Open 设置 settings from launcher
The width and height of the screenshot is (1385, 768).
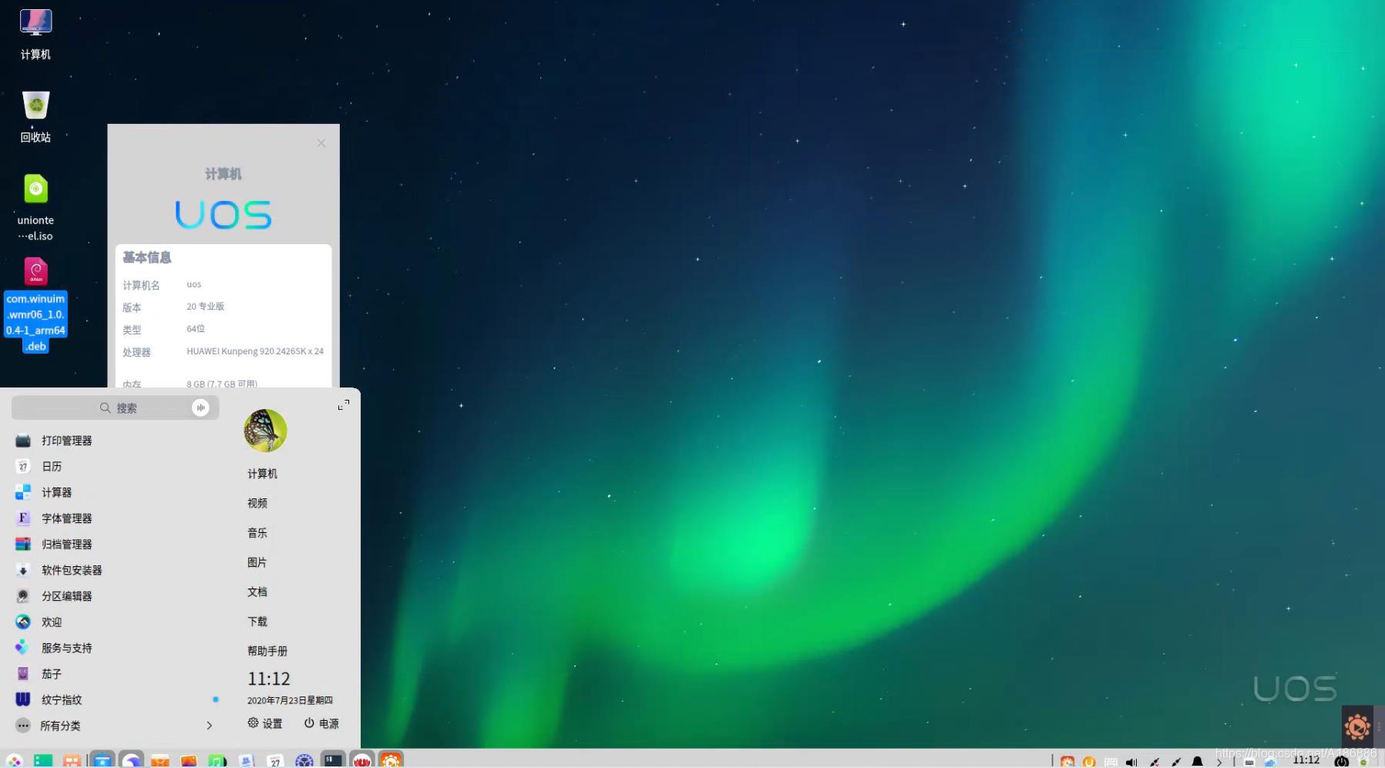[265, 723]
